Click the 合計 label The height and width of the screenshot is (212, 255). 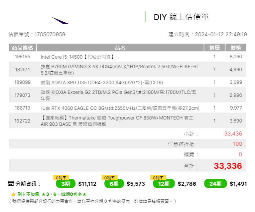[x=191, y=166]
